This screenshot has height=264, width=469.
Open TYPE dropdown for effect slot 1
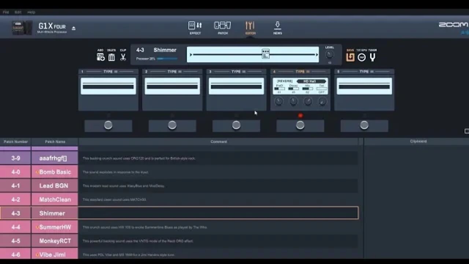click(110, 71)
